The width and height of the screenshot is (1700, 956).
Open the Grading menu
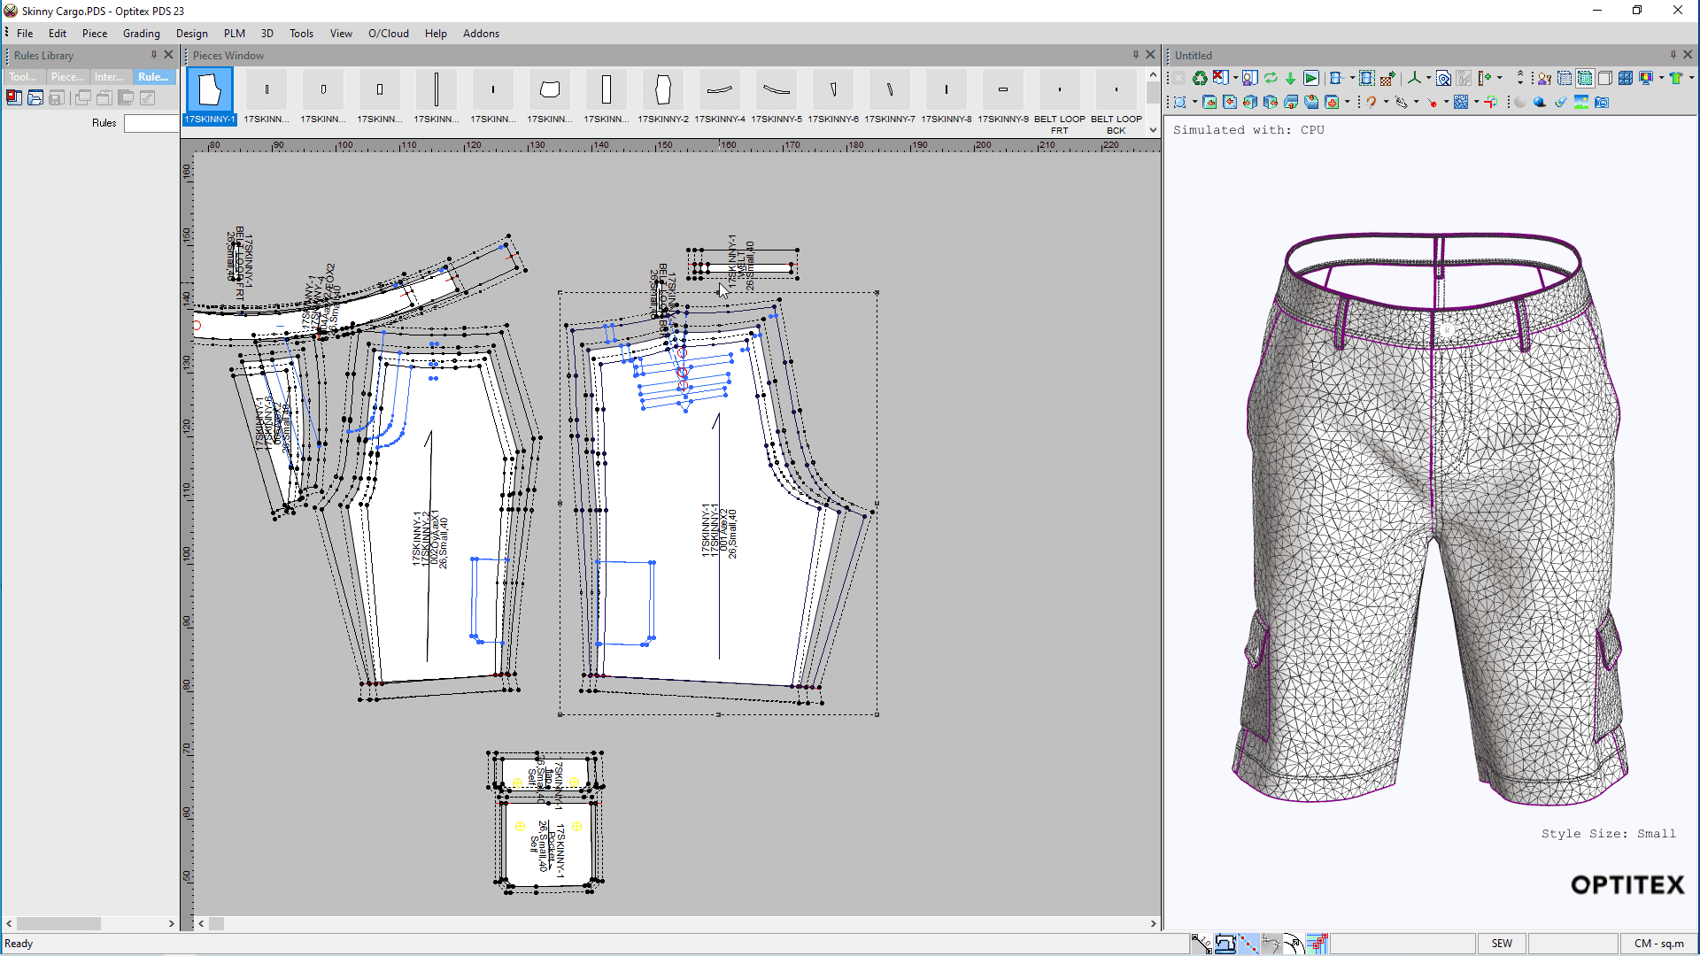tap(141, 34)
